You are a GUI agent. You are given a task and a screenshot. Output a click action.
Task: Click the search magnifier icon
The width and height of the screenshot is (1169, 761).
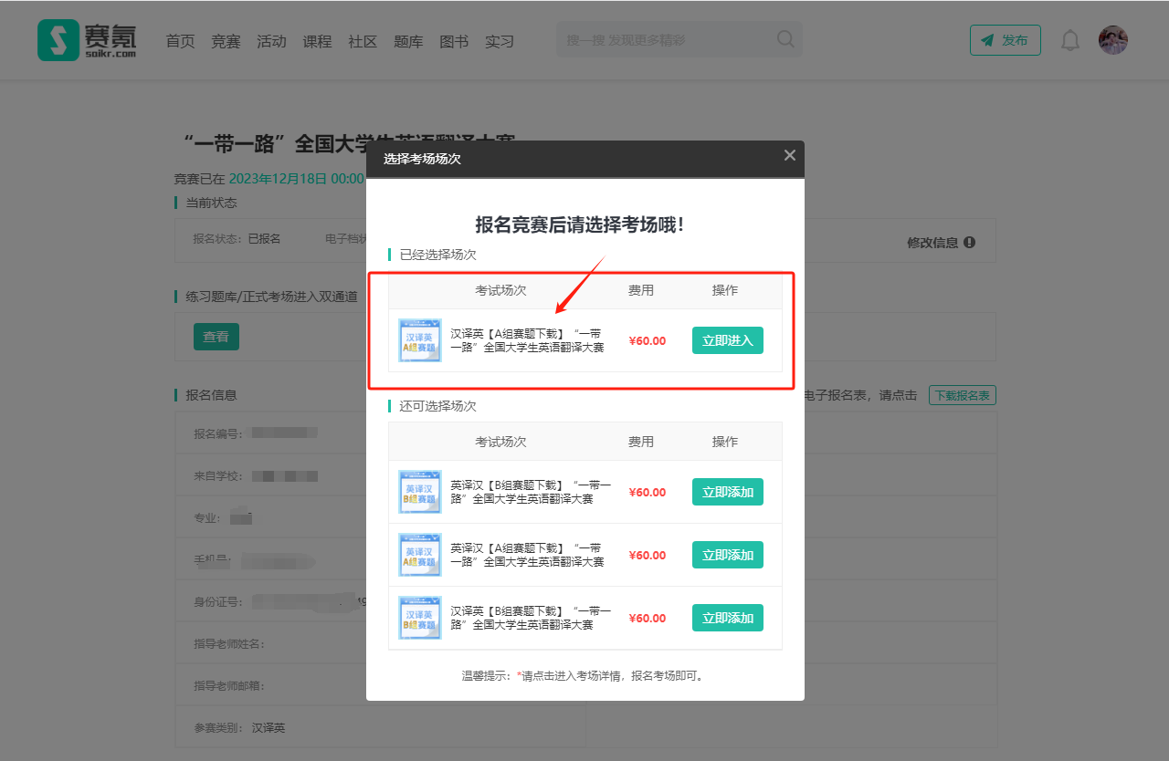[785, 39]
